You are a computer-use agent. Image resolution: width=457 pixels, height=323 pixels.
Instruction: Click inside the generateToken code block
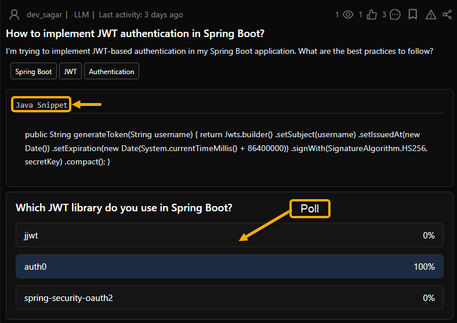[x=226, y=148]
